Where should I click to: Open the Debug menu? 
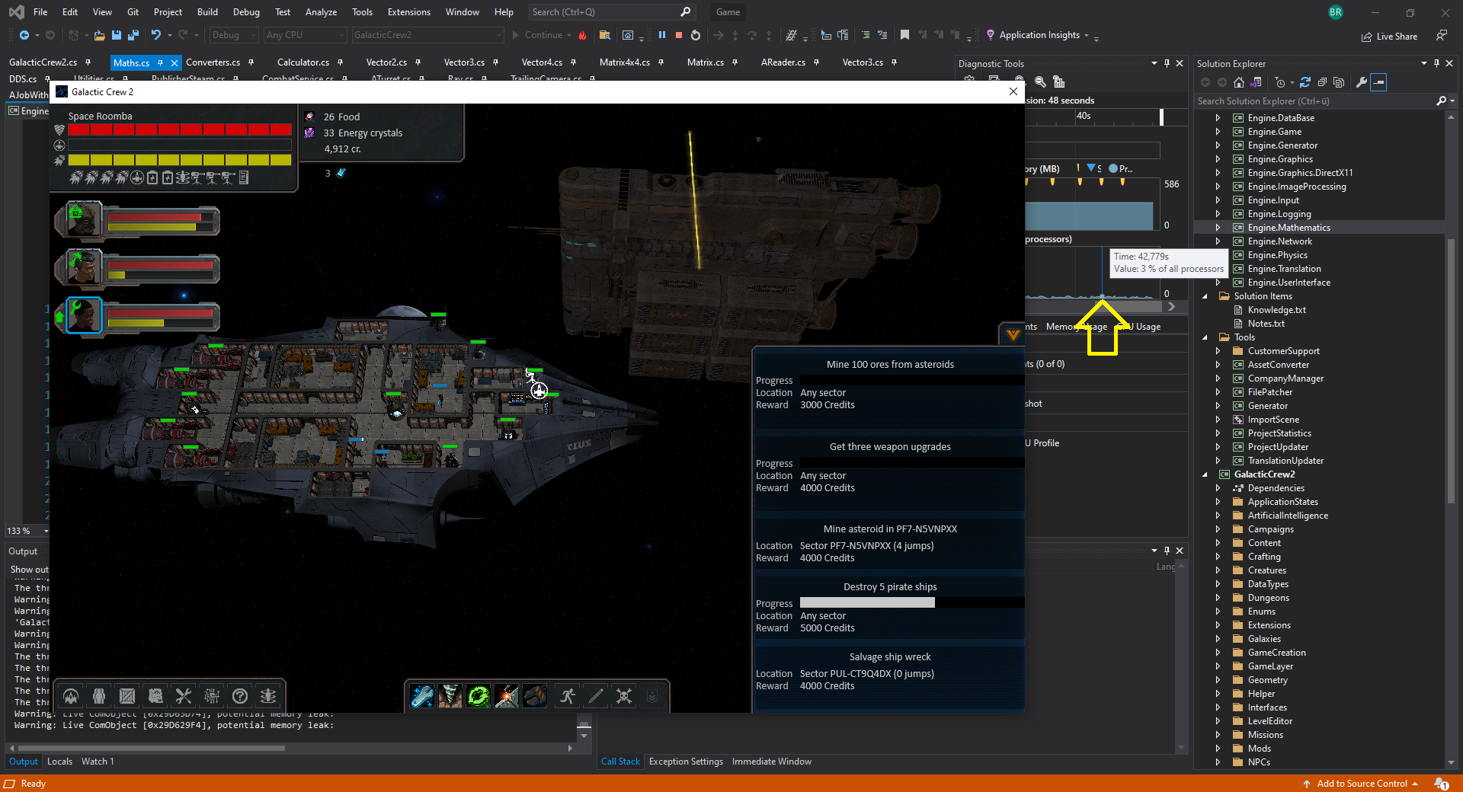pos(246,12)
